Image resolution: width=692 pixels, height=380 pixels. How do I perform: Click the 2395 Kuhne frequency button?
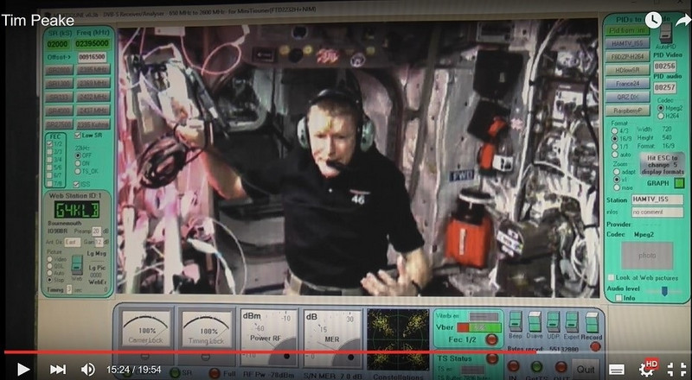click(x=93, y=124)
